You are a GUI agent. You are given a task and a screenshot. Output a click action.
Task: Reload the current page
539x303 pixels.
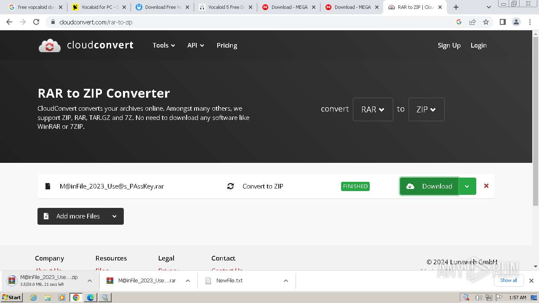pyautogui.click(x=36, y=22)
